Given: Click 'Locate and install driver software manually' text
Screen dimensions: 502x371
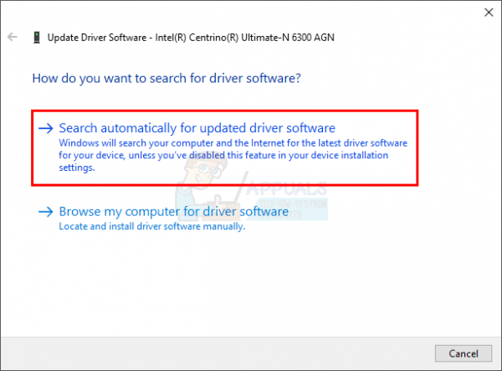Looking at the screenshot, I should tap(152, 226).
